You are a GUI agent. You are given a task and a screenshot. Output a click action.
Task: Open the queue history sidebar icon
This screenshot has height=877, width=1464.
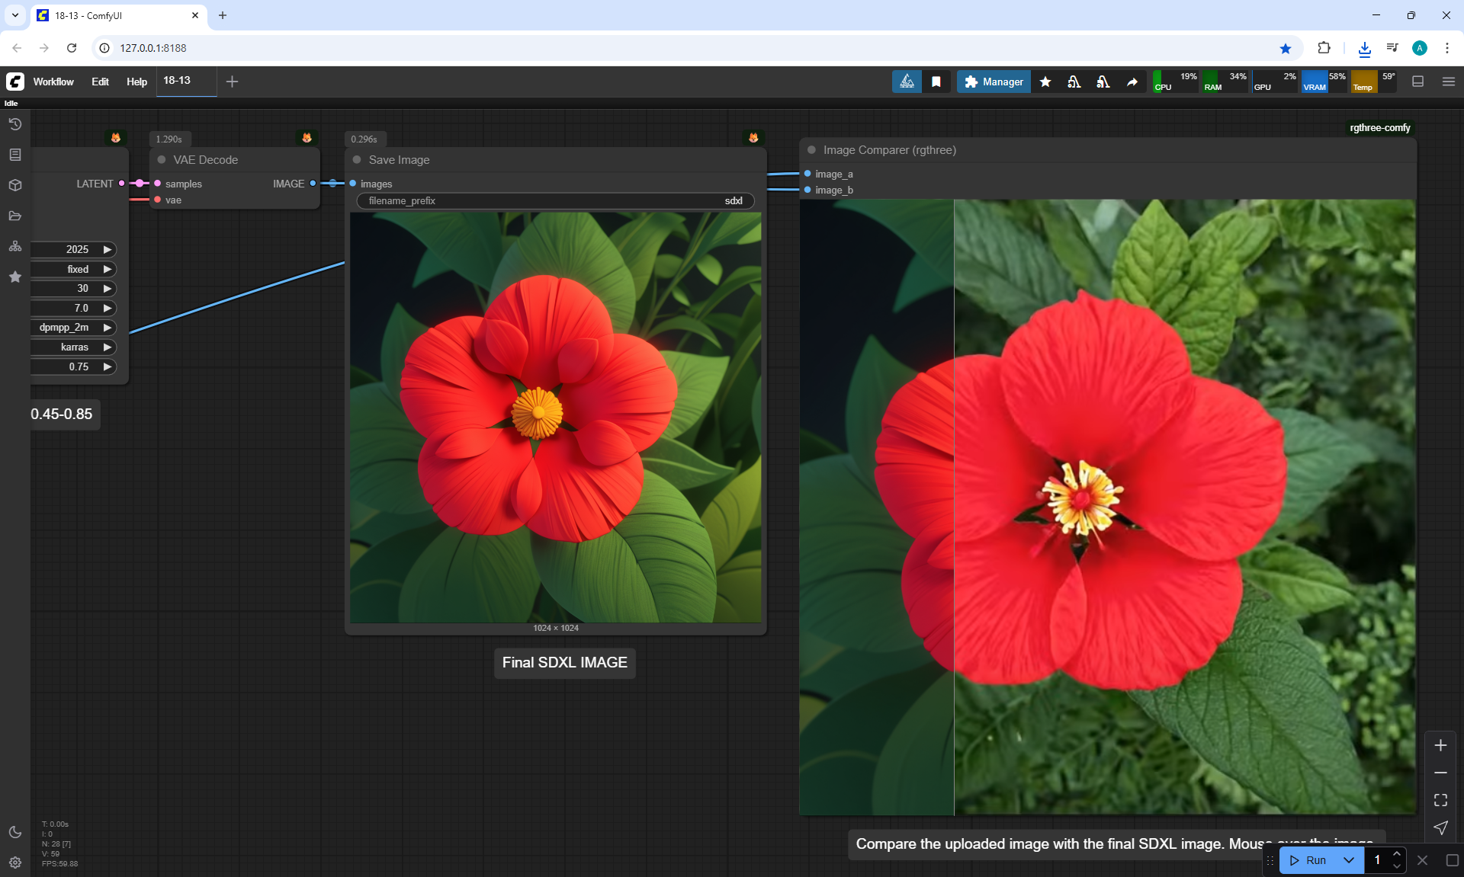[x=14, y=124]
